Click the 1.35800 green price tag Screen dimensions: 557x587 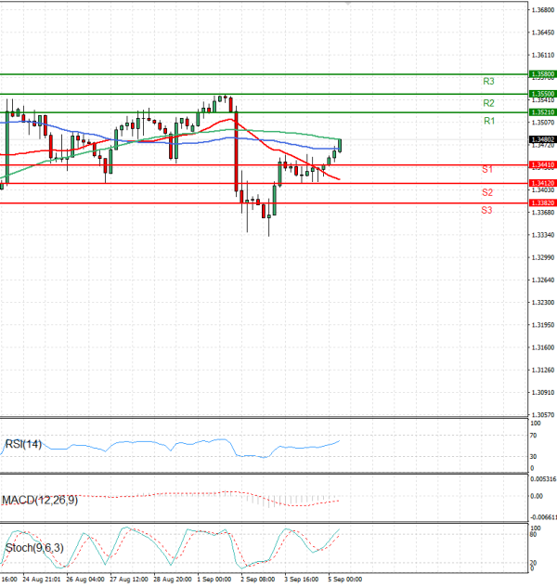(542, 72)
